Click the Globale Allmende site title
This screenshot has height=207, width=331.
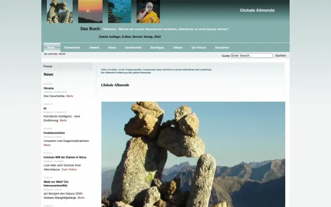tap(257, 10)
